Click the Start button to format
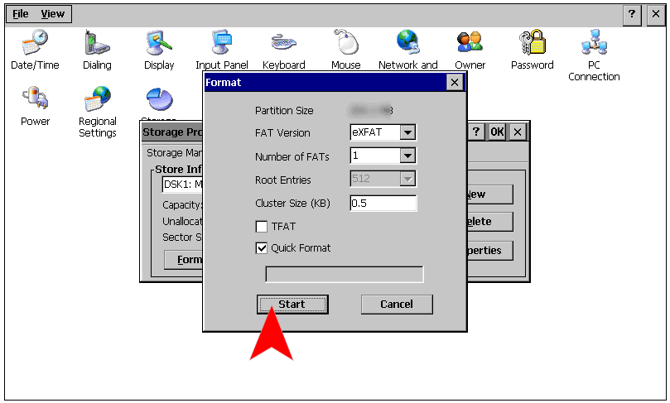Image resolution: width=670 pixels, height=403 pixels. click(292, 305)
